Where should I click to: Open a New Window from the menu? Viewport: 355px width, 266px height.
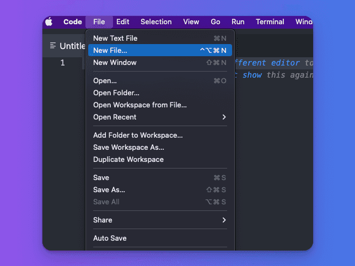[115, 62]
